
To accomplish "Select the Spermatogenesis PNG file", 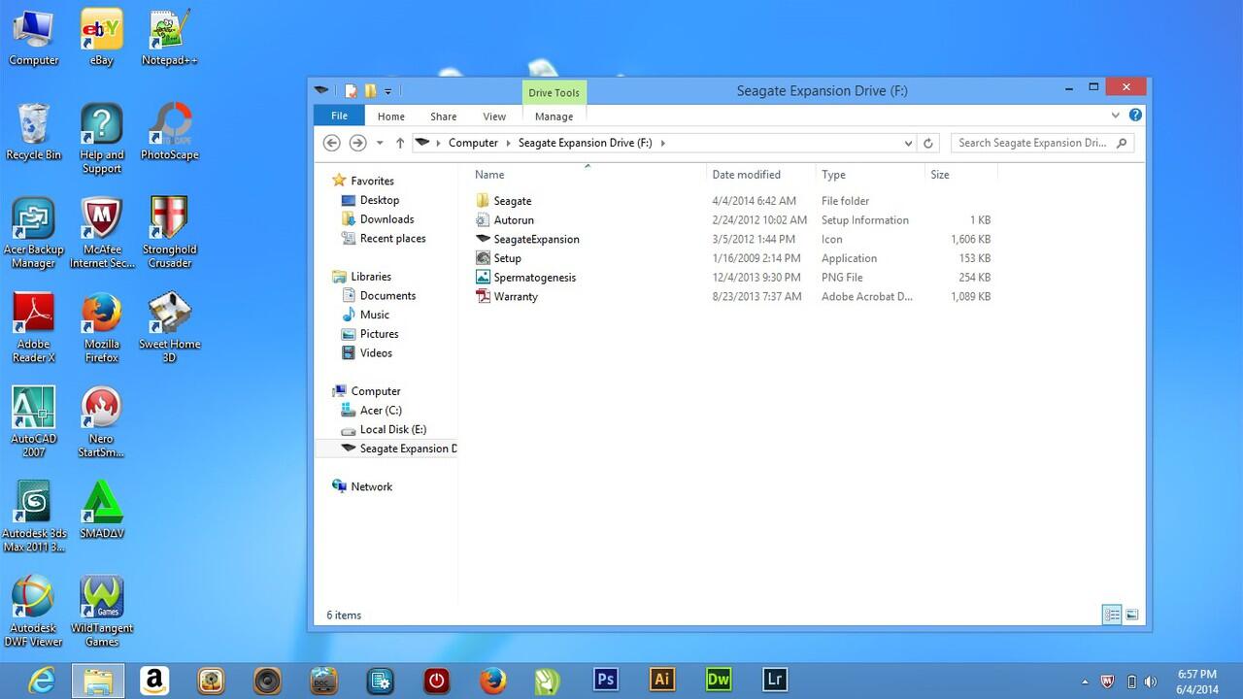I will point(534,278).
